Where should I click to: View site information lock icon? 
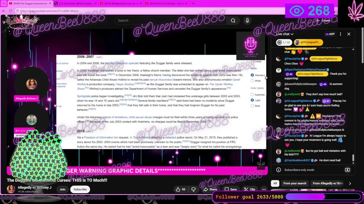17,11
